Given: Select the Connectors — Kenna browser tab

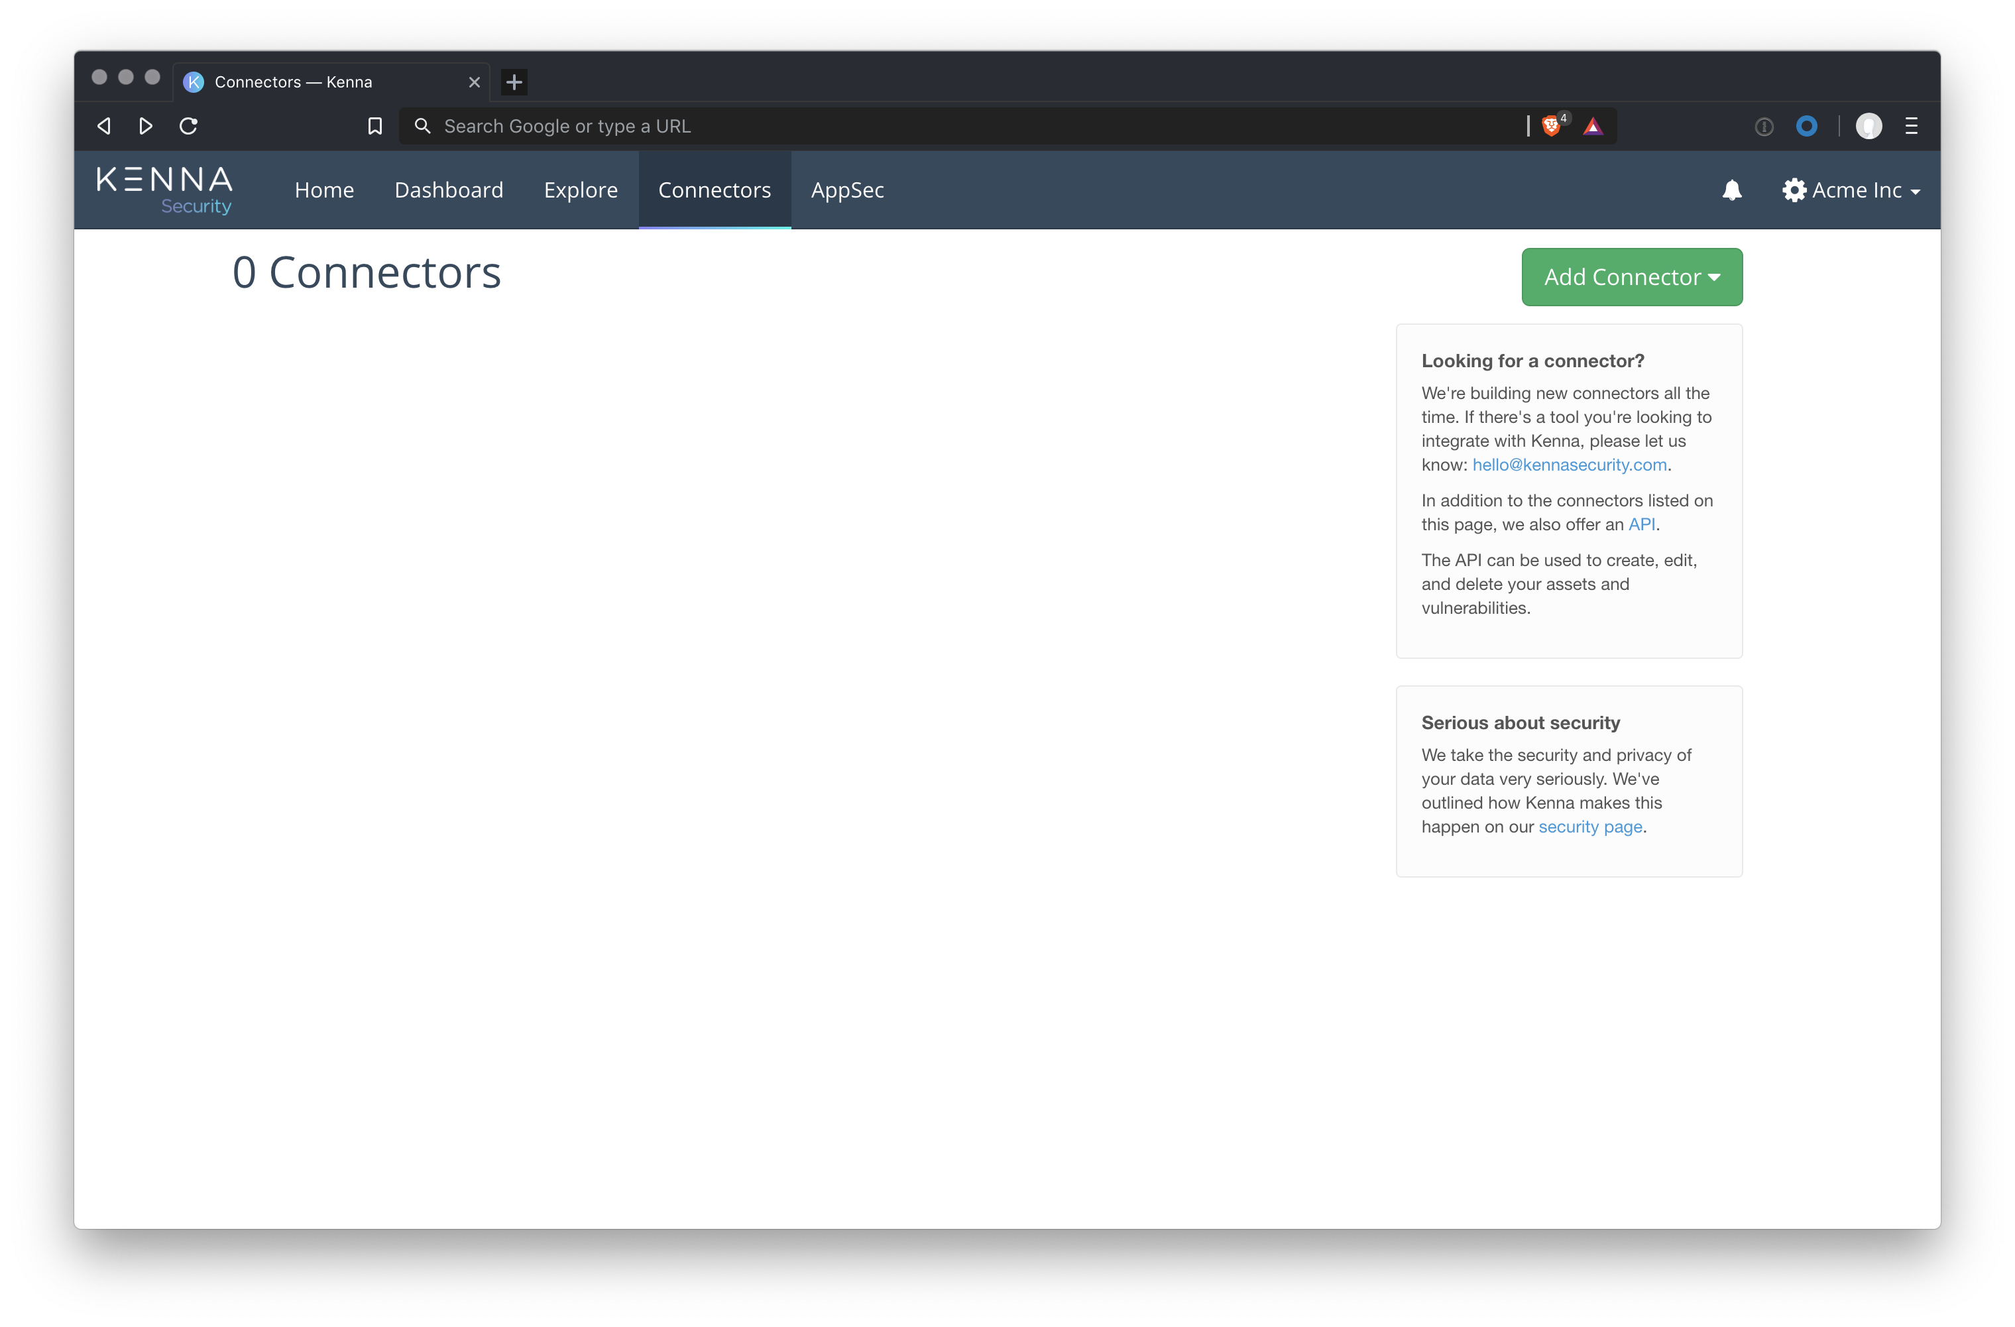Looking at the screenshot, I should (x=332, y=82).
